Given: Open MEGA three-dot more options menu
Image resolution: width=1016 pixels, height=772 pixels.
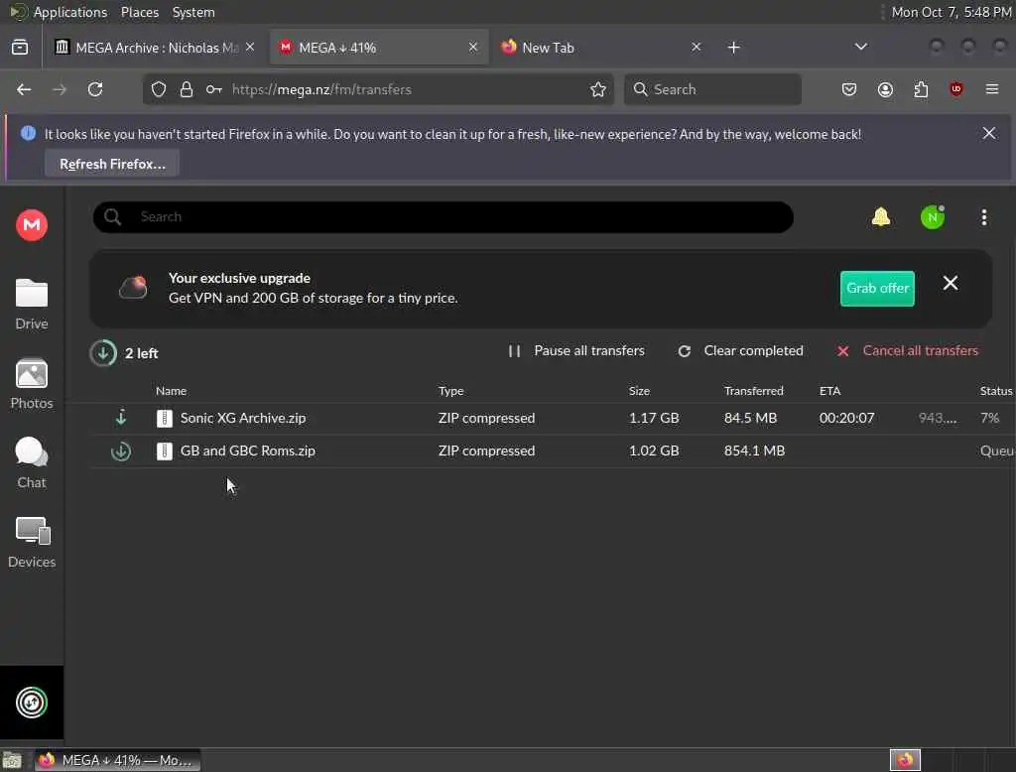Looking at the screenshot, I should pyautogui.click(x=983, y=217).
